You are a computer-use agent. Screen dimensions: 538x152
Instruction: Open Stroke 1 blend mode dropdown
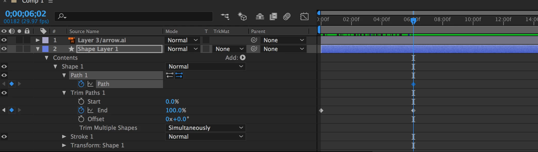point(205,137)
